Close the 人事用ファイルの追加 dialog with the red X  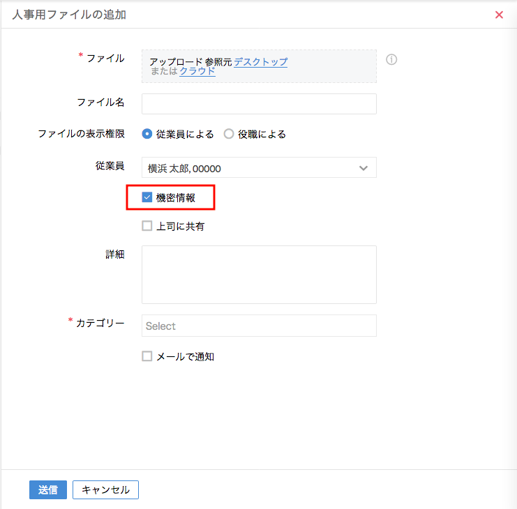(499, 15)
